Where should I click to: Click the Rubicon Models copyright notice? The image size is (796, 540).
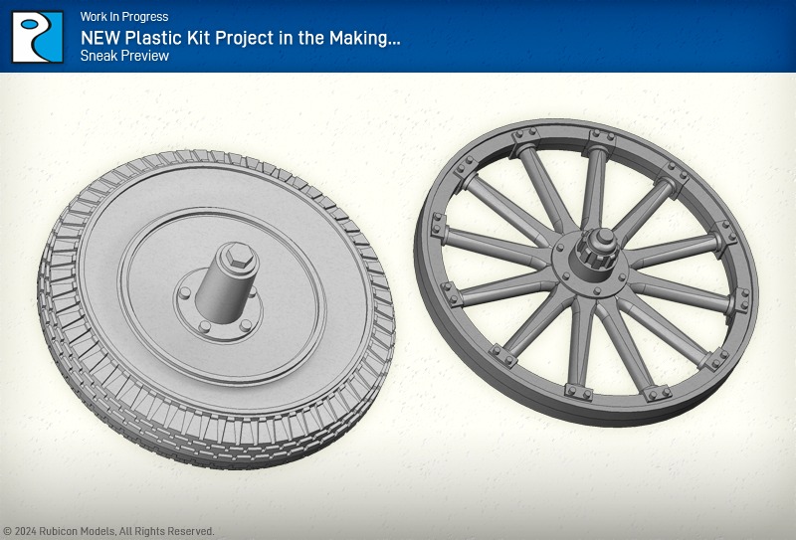click(x=109, y=532)
